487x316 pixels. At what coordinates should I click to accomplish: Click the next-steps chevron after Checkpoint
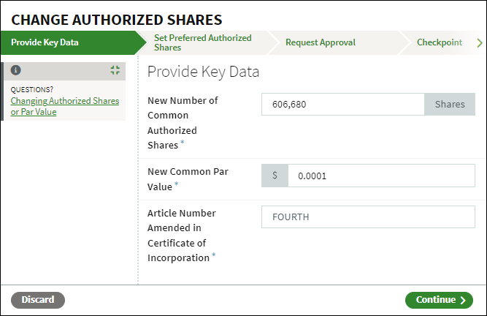pyautogui.click(x=480, y=42)
